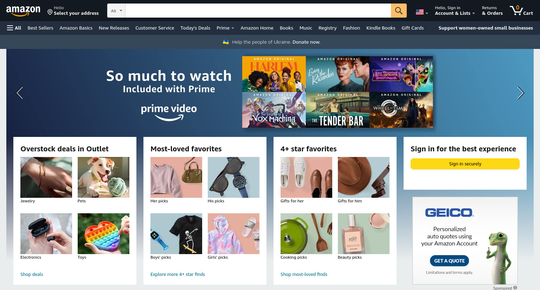
Task: Open The Wheel of Time thumbnail
Action: coord(401,110)
